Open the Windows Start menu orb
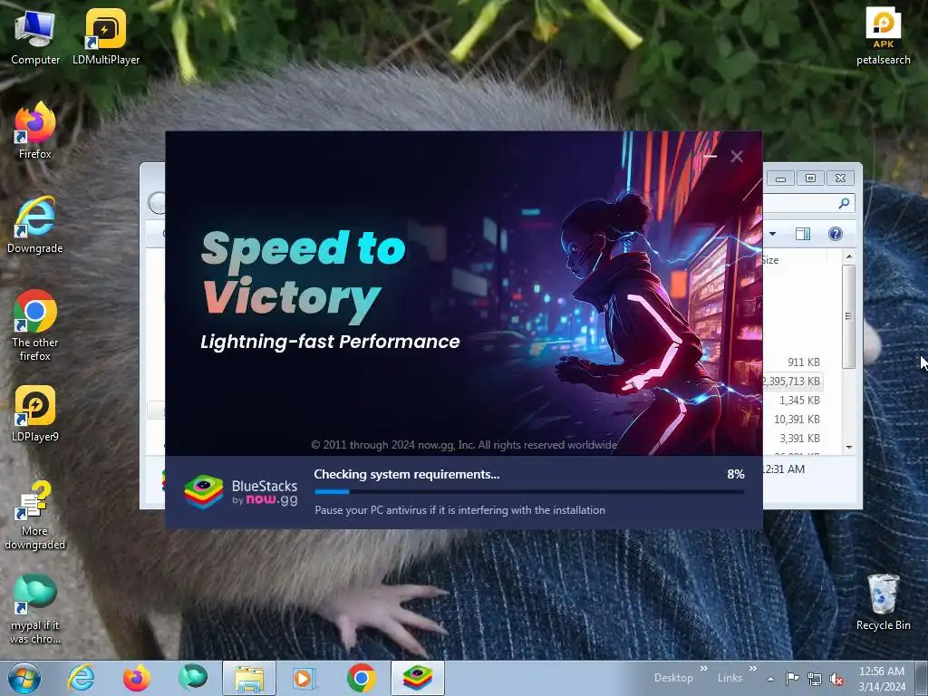The height and width of the screenshot is (696, 928). point(24,678)
